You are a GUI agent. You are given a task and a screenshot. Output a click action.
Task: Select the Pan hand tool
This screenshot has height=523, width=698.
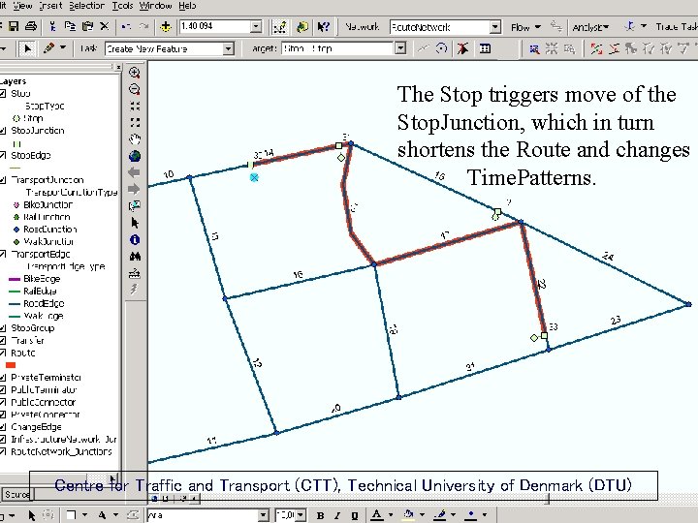135,139
